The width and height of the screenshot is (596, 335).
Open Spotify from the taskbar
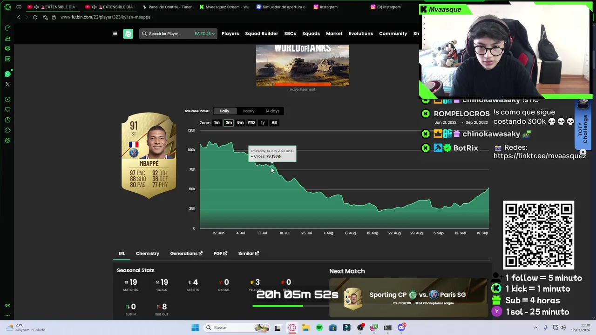click(x=319, y=328)
